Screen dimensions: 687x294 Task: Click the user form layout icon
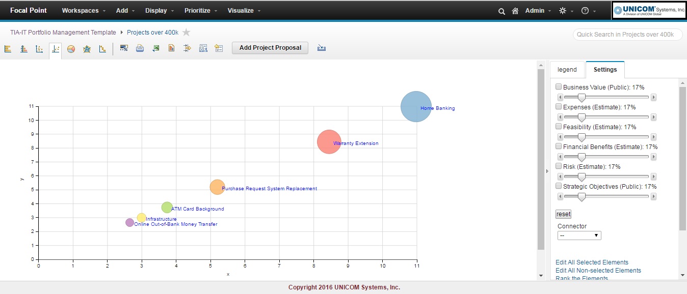click(203, 48)
